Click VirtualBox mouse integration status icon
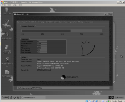Screen dimensions: 125x102 [107, 101]
